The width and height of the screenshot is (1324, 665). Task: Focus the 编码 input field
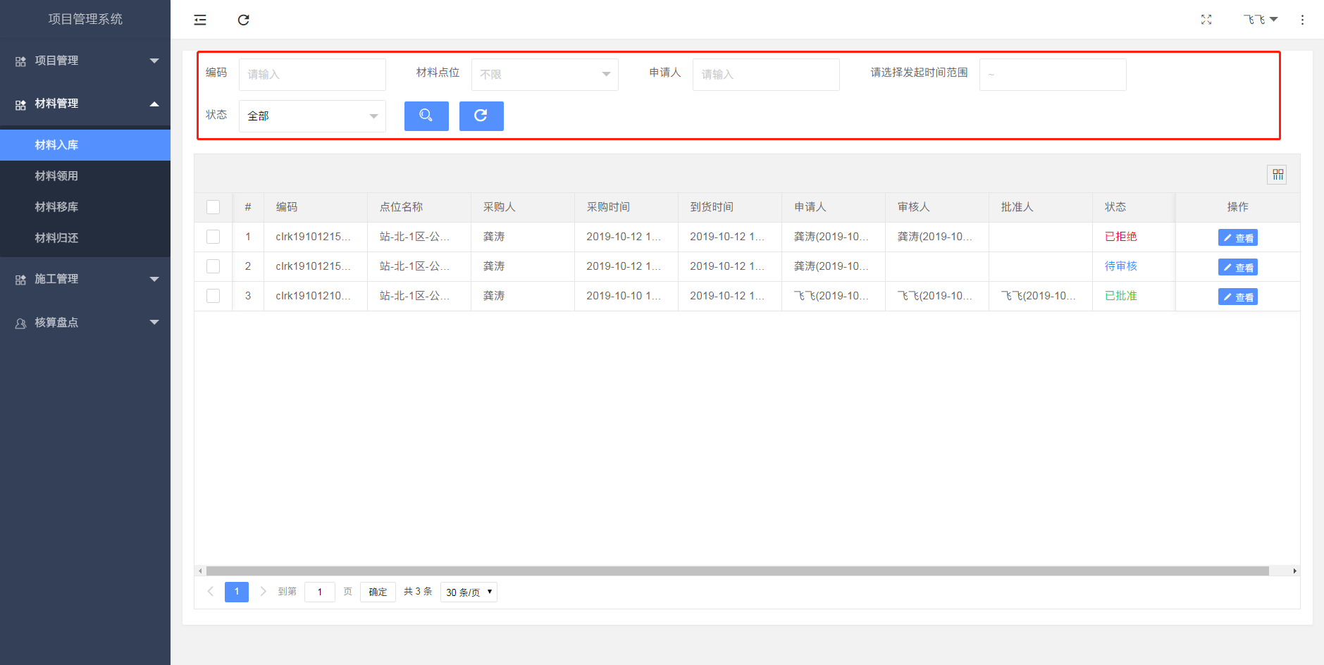pyautogui.click(x=312, y=74)
